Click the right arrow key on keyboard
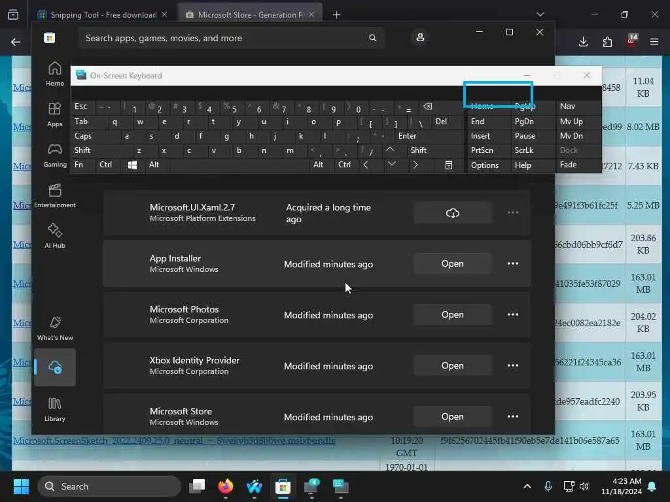Viewport: 670px width, 502px height. 415,165
